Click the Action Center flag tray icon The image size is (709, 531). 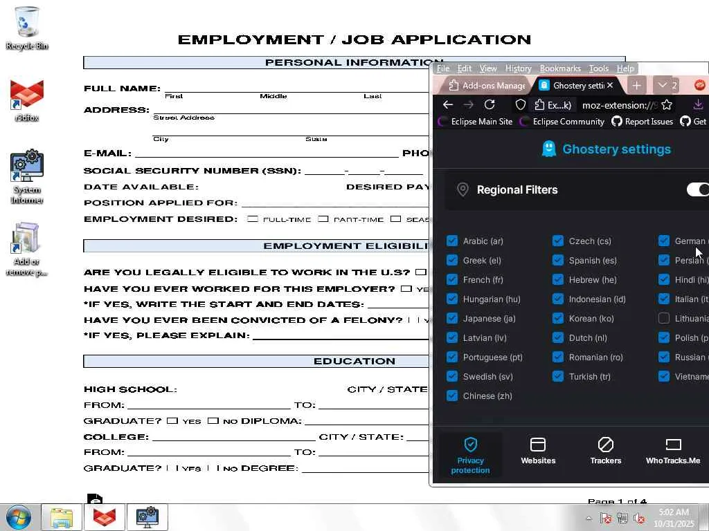(x=605, y=519)
